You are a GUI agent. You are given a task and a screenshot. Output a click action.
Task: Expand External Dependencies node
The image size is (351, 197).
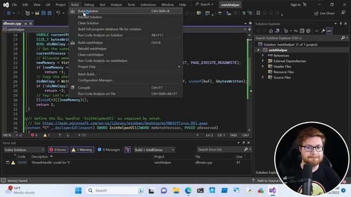coord(263,61)
